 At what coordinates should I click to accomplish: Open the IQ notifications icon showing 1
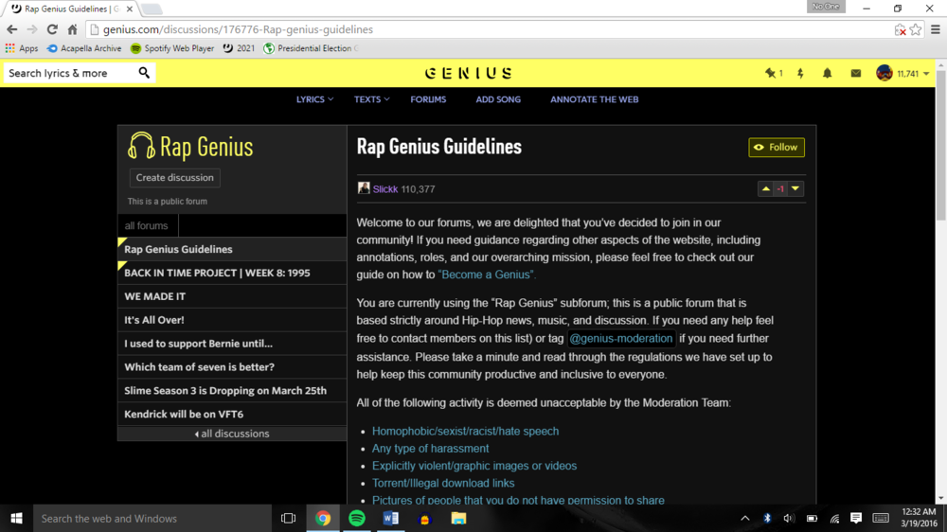click(x=774, y=73)
